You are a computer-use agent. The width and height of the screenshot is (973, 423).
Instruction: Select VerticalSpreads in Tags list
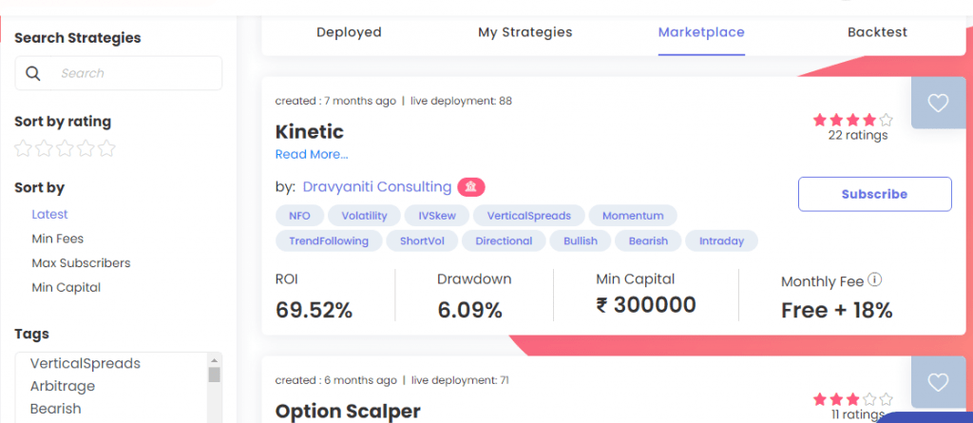[86, 363]
